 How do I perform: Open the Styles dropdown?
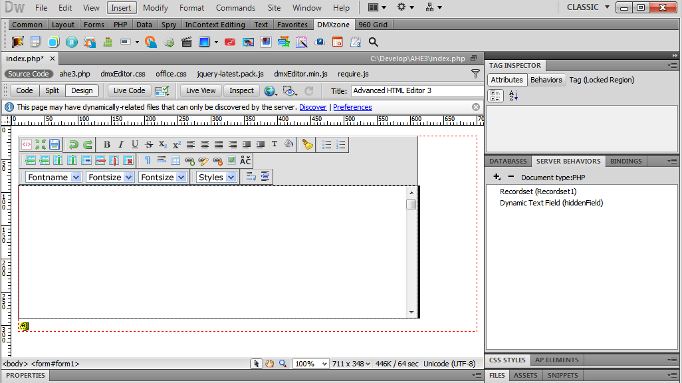(216, 177)
